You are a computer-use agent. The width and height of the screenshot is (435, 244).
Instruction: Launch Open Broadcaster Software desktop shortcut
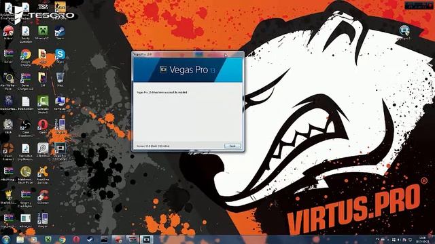pyautogui.click(x=26, y=128)
